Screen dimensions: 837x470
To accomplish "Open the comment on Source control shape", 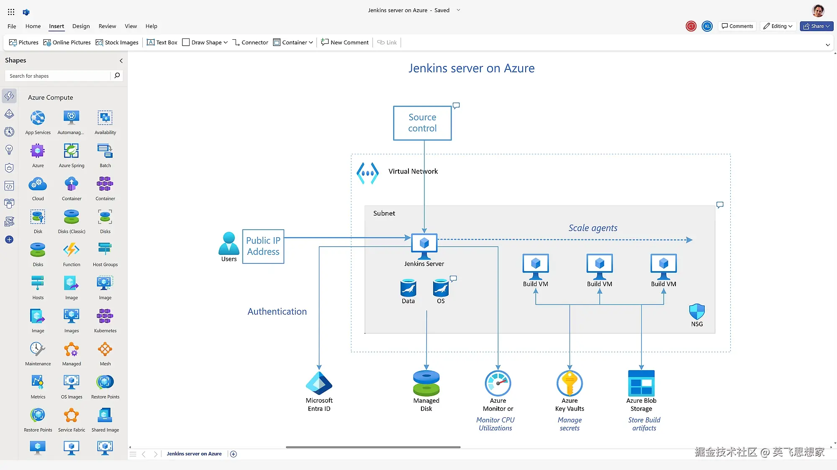I will coord(456,106).
